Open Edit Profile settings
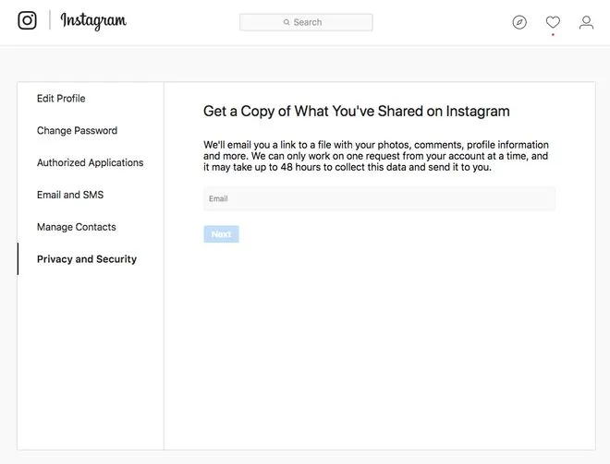 click(x=61, y=99)
